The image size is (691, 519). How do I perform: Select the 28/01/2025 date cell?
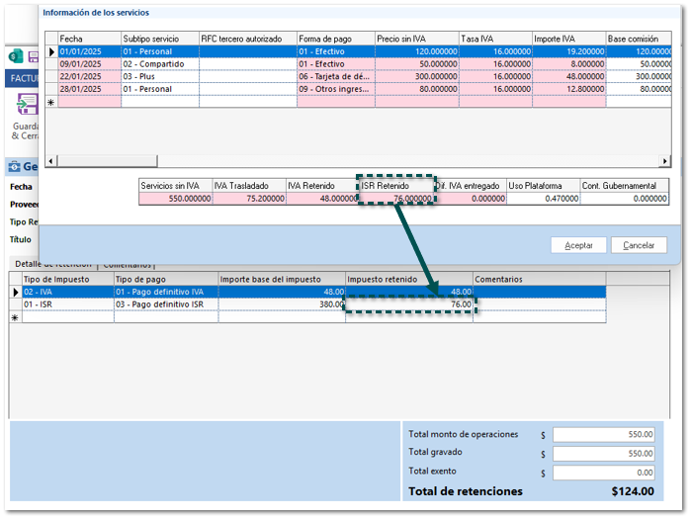(89, 88)
